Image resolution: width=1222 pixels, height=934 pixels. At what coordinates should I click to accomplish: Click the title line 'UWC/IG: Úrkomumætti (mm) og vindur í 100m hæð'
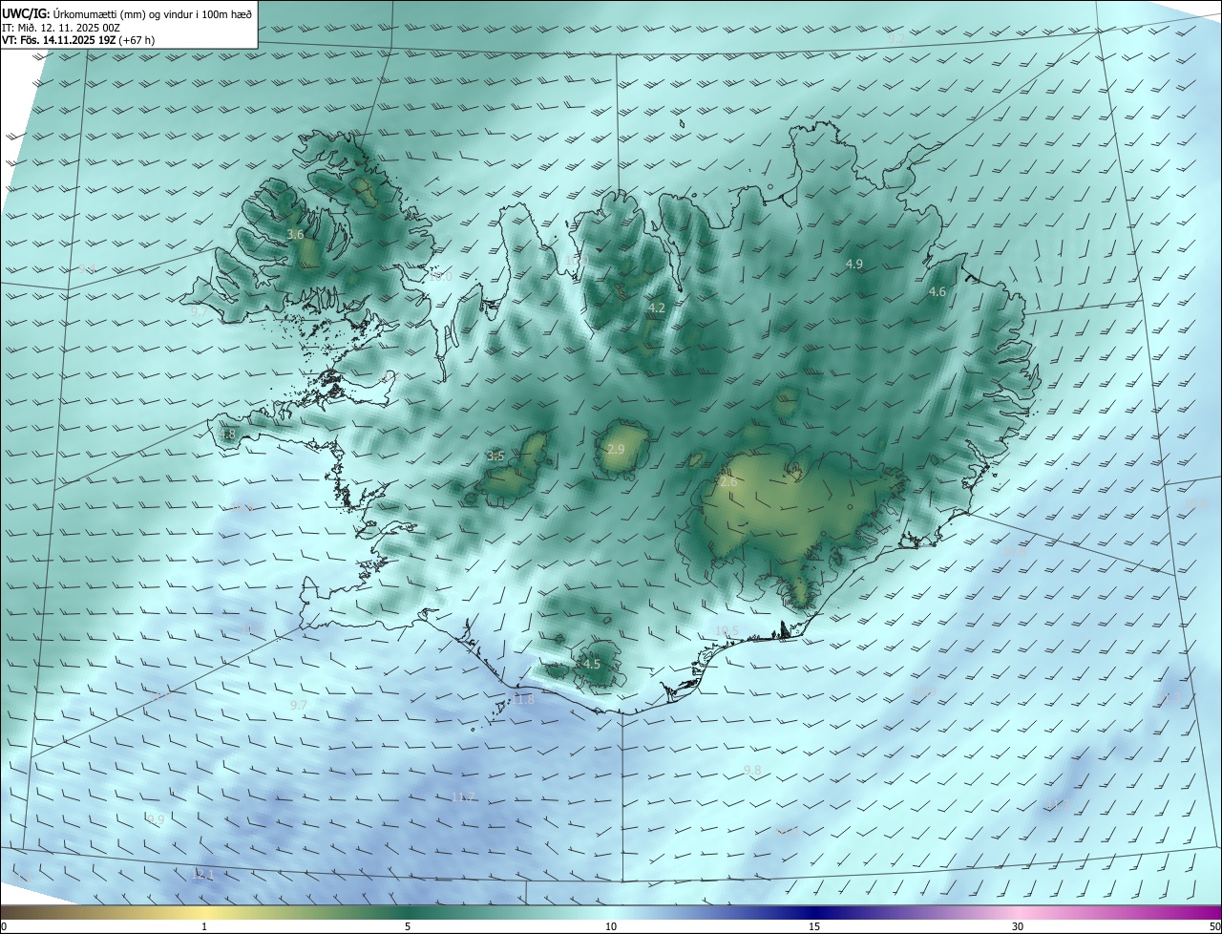pos(127,13)
